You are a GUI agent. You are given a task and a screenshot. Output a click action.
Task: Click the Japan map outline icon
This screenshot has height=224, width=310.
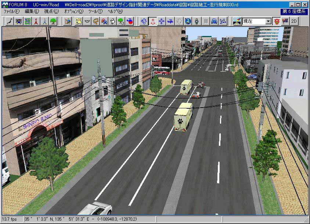[x=9, y=21]
